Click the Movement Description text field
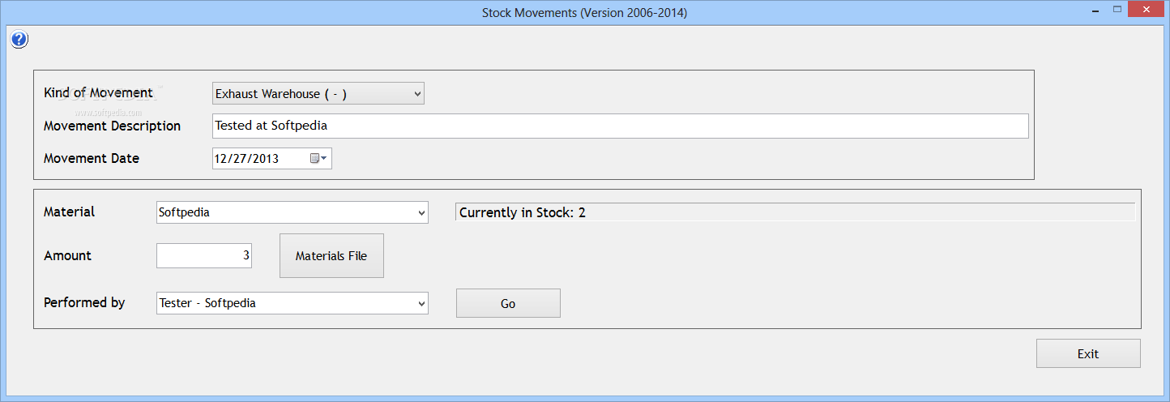 (621, 126)
